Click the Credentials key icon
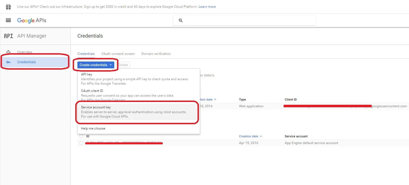 coord(8,62)
